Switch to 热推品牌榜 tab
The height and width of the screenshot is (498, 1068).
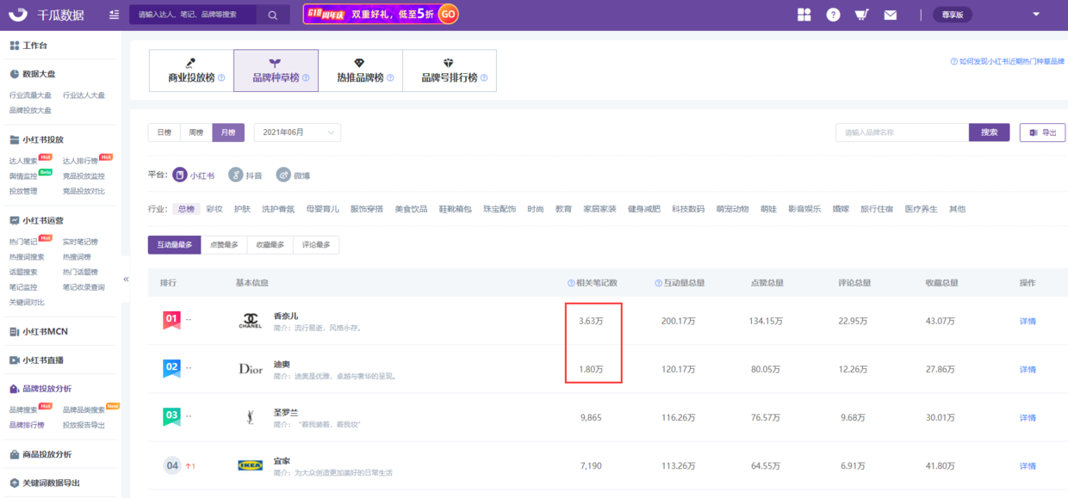(x=360, y=71)
